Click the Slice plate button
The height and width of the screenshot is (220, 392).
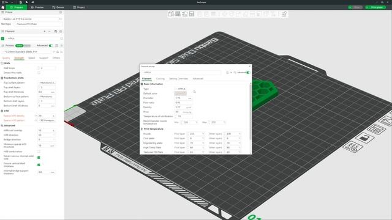point(355,7)
